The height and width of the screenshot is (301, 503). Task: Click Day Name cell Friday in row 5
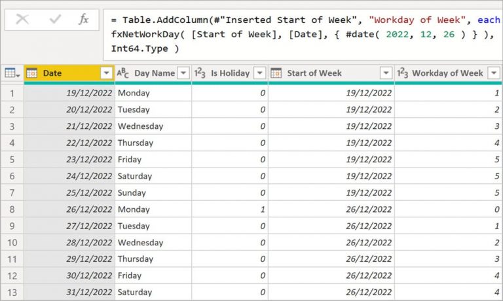(153, 160)
